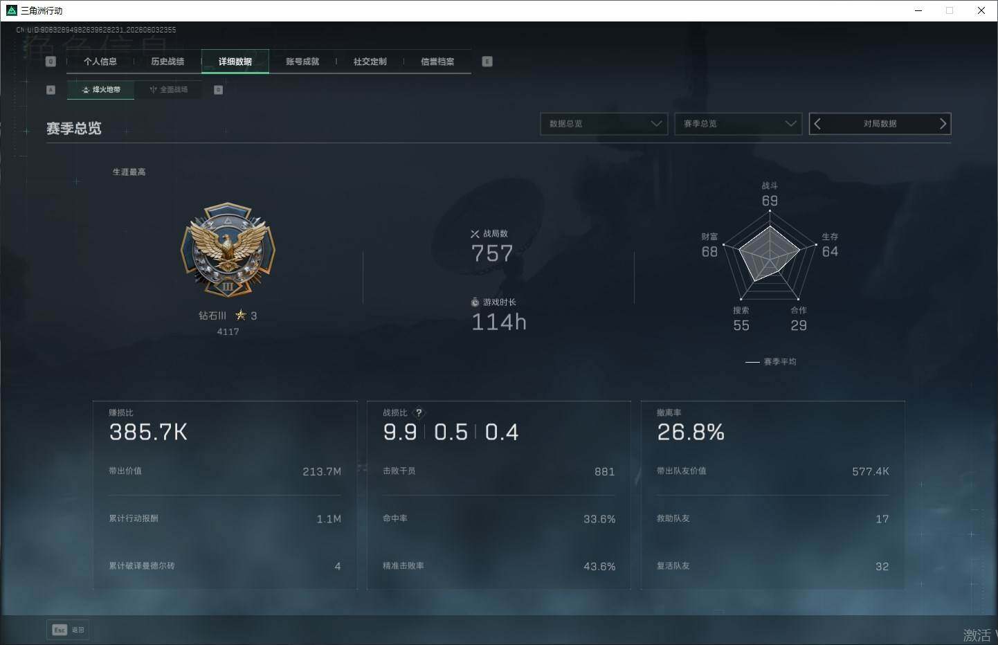The height and width of the screenshot is (645, 998).
Task: Click the 合作 29 radar label
Action: click(799, 319)
